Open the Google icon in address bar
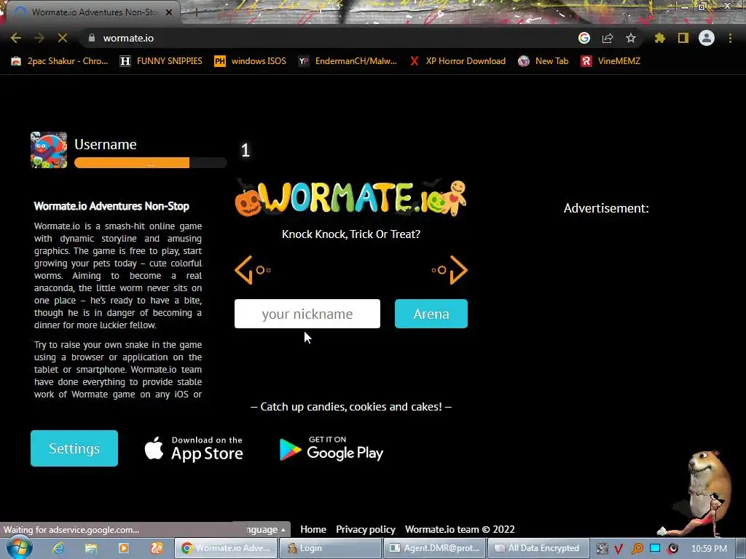 tap(584, 38)
